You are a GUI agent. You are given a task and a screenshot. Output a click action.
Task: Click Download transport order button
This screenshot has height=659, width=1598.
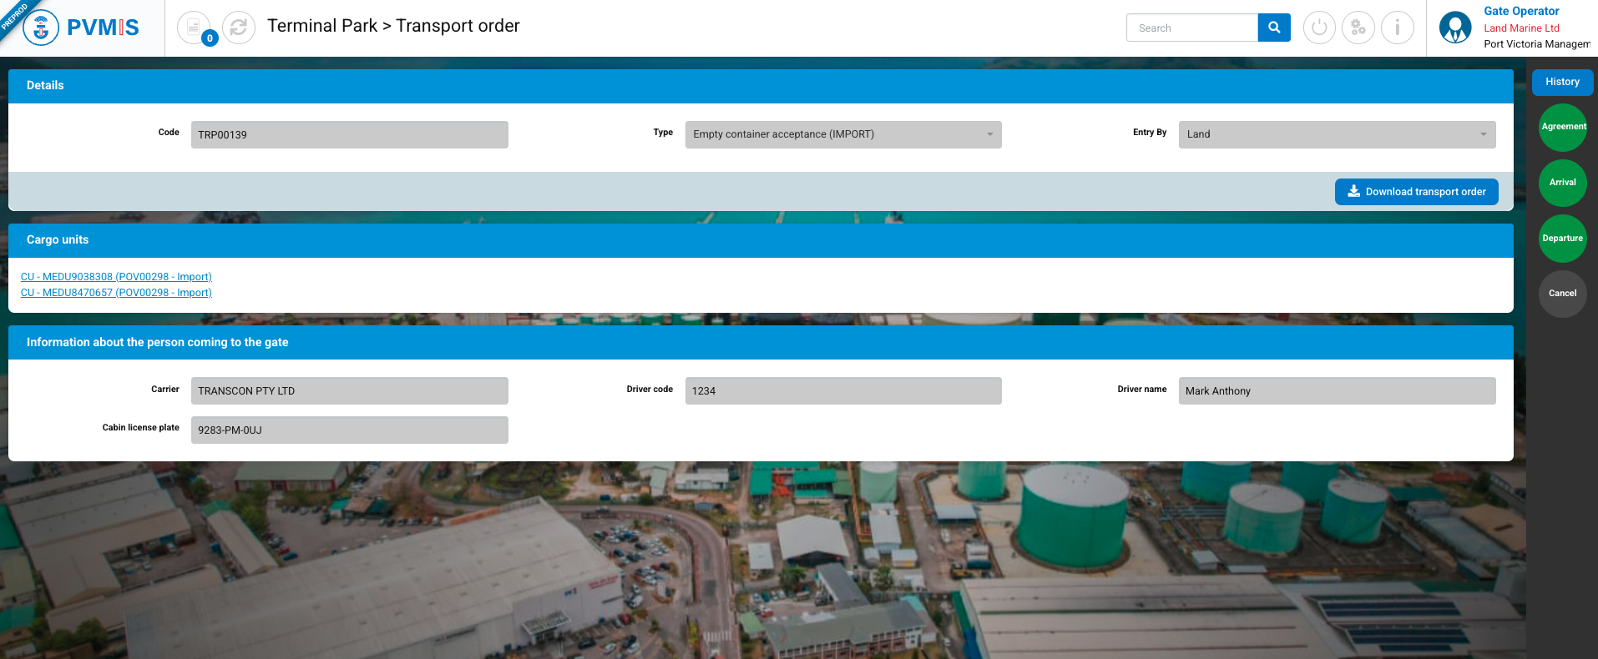[x=1416, y=192]
